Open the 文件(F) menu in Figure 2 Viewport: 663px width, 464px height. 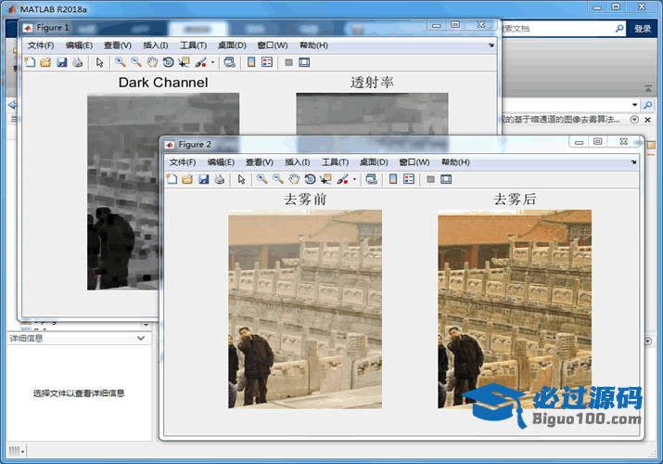(183, 162)
